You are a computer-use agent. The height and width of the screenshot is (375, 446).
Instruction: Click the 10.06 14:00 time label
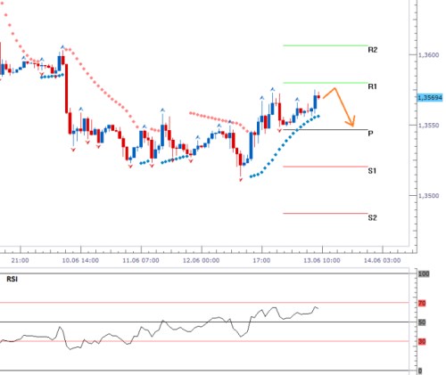pos(80,260)
